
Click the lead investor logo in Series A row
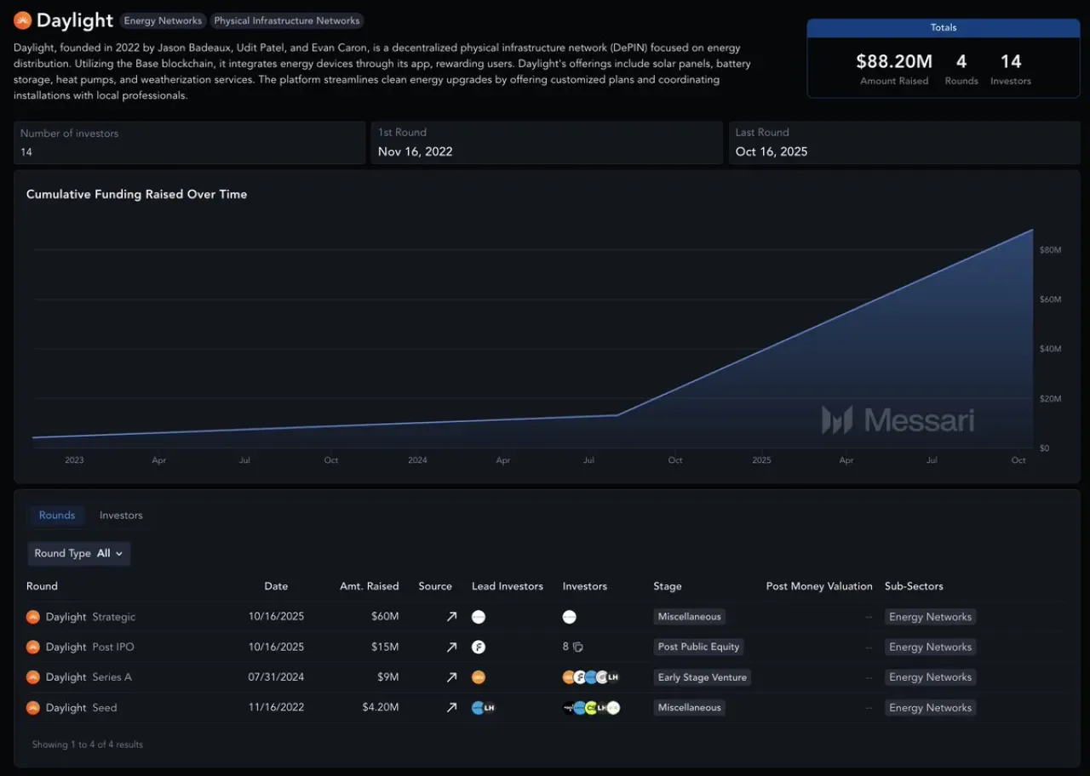(479, 677)
